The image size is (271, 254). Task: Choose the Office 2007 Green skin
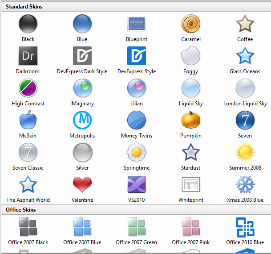coord(137,227)
